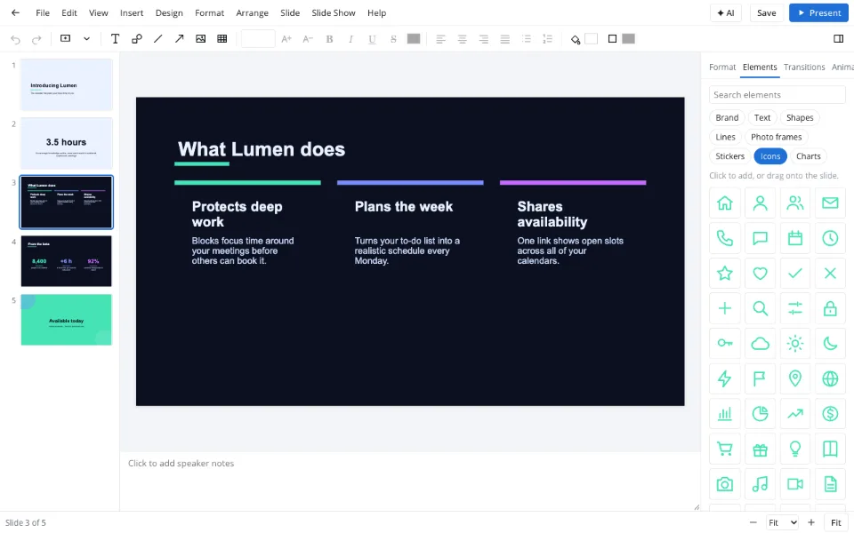The image size is (854, 533).
Task: Add the padlock icon element
Action: click(x=830, y=308)
